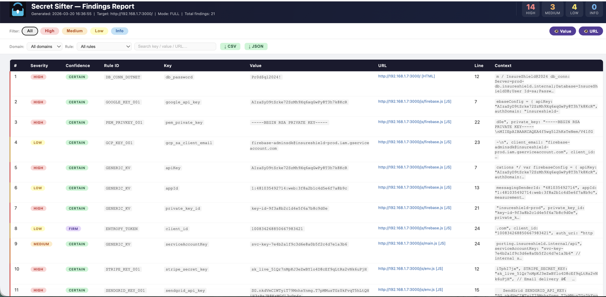Open firebase.js link for appId row
606x297 pixels.
coord(415,187)
